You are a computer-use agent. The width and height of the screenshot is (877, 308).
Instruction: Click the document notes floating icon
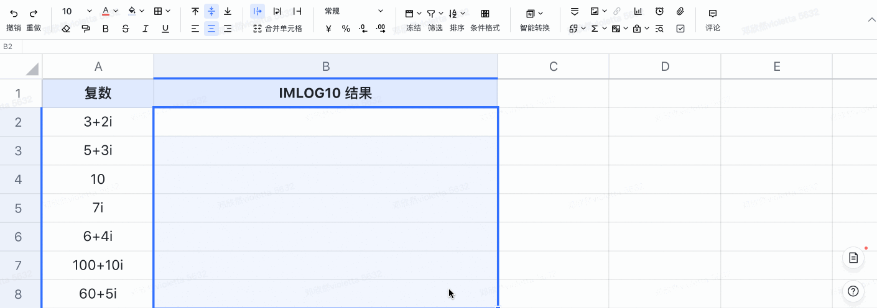853,258
